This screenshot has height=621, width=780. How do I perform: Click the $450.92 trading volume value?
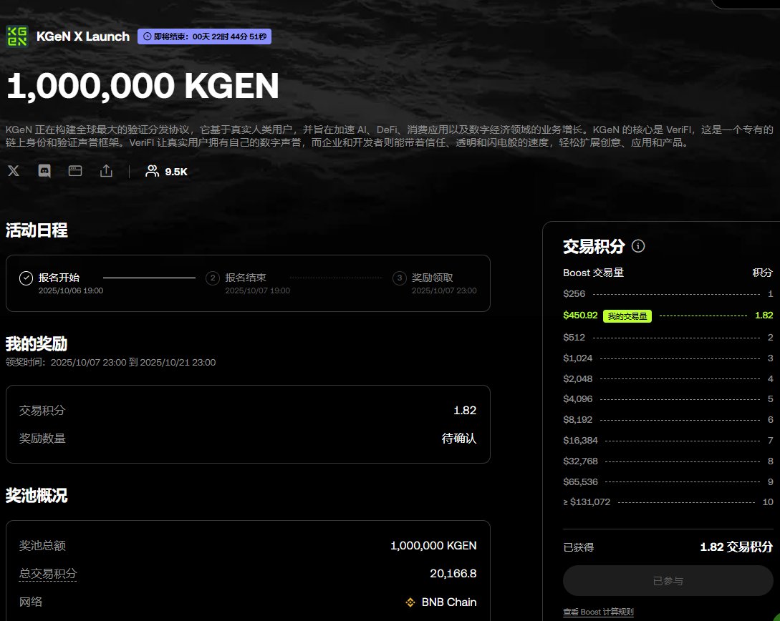[x=580, y=315]
